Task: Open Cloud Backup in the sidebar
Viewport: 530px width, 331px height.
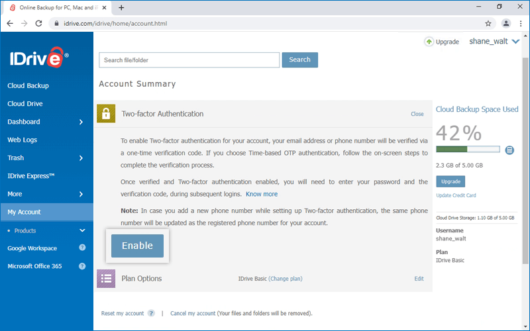Action: tap(28, 85)
